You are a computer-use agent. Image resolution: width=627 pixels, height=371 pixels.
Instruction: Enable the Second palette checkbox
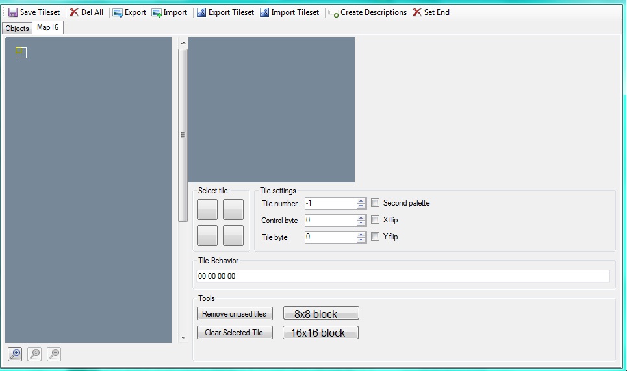click(x=375, y=203)
